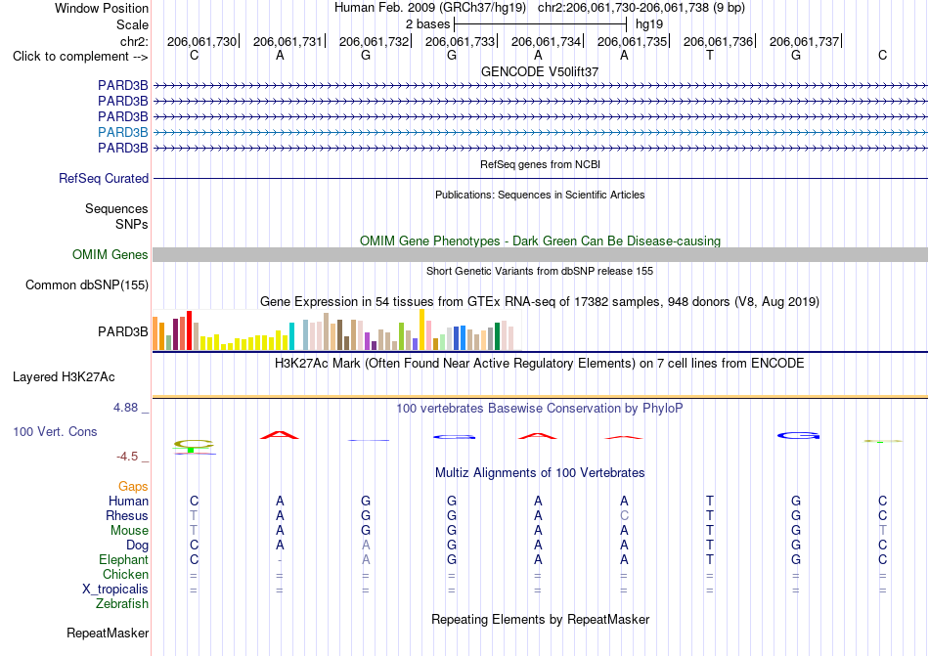The height and width of the screenshot is (656, 929).
Task: Click the "Click to complement -->" label
Action: (x=80, y=57)
